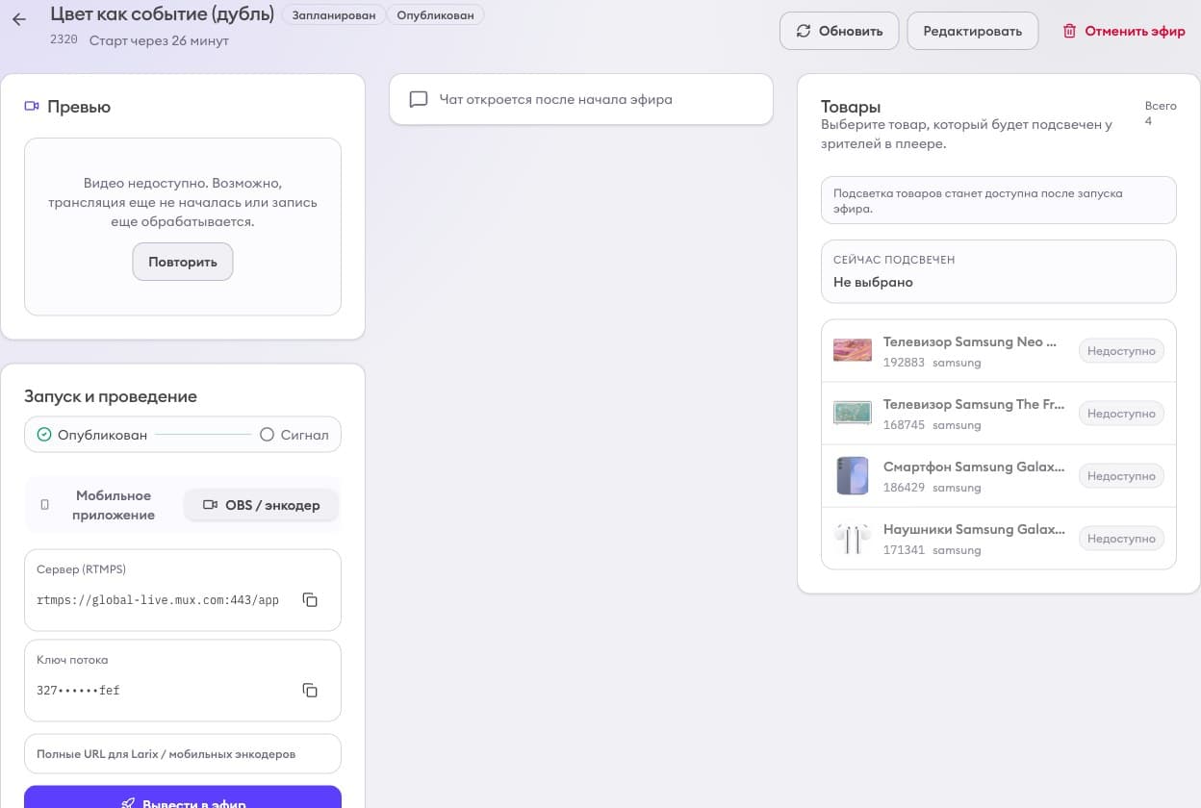Click the Ключ потока field
Screen dimensions: 1201x808
tap(164, 690)
